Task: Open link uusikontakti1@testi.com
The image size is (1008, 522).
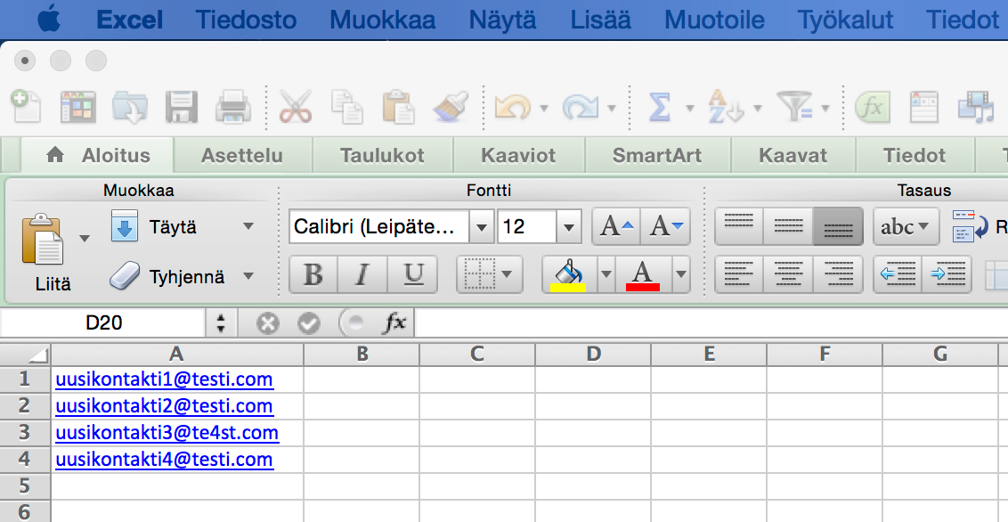Action: pyautogui.click(x=164, y=379)
